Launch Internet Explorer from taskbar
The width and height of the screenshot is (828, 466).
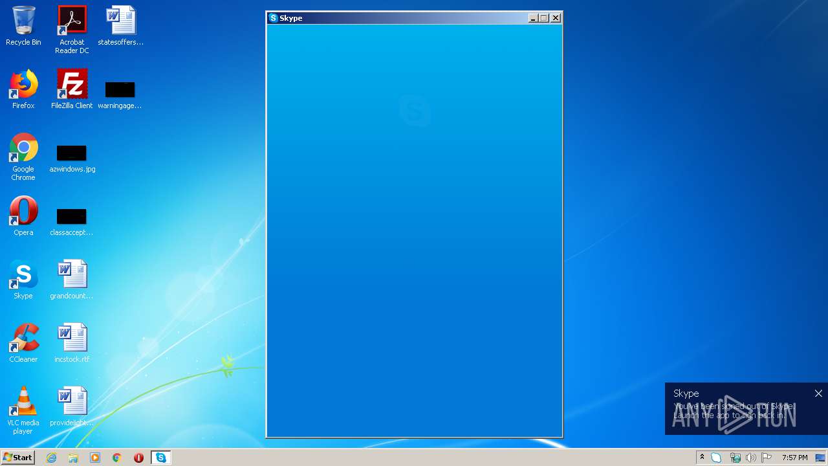click(51, 458)
